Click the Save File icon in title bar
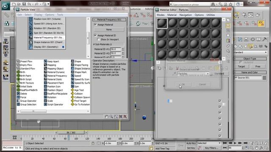This screenshot has height=152, width=271. point(24,4)
